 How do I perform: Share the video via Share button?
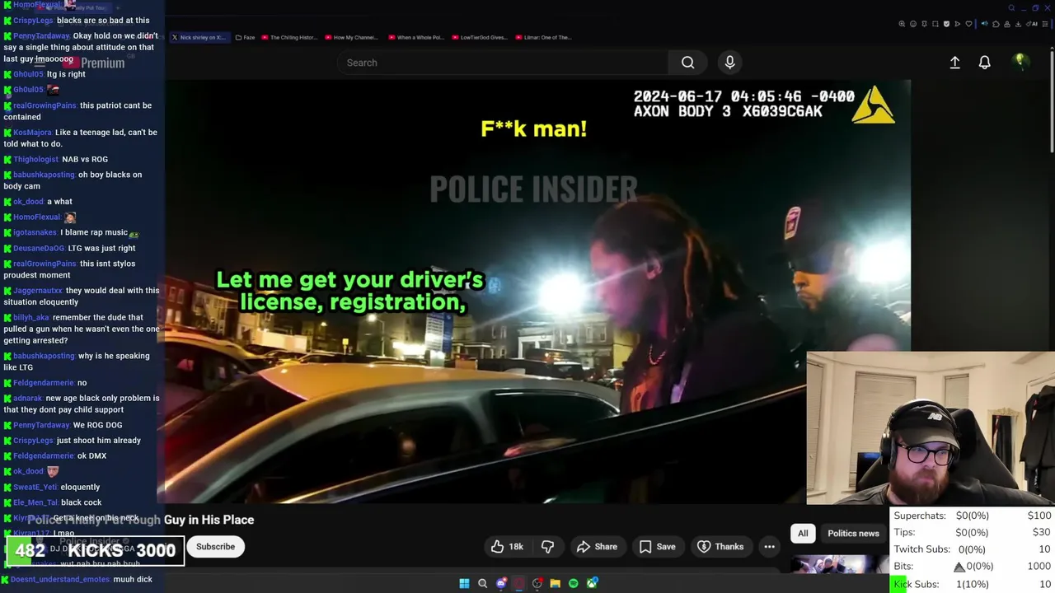point(597,546)
